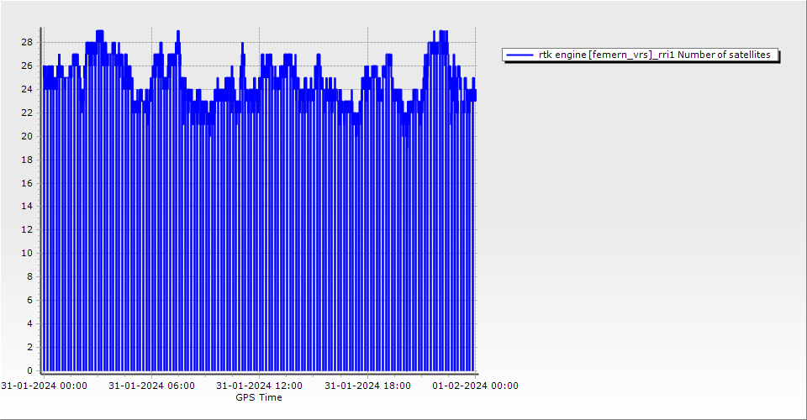Click the '31-01-2024 18:00' x-axis label
807x420 pixels.
coord(367,386)
